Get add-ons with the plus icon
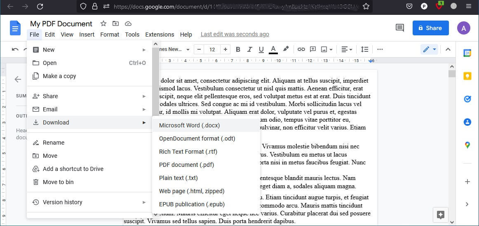Image resolution: width=479 pixels, height=226 pixels. (467, 182)
